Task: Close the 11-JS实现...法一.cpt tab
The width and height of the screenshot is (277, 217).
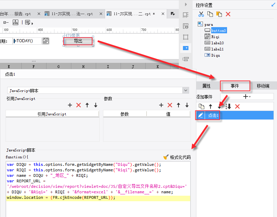Action: (100, 14)
